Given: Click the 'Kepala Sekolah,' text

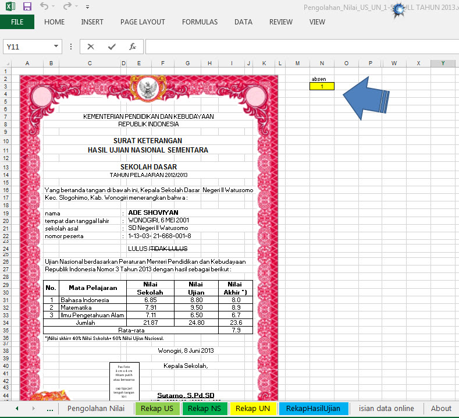Looking at the screenshot, I should coord(186,366).
